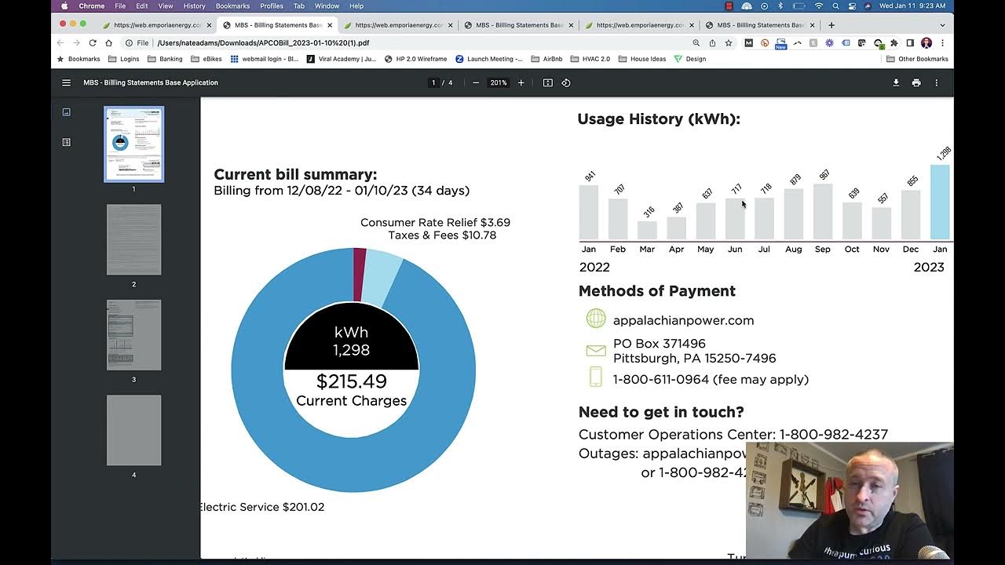Print the PDF document
Image resolution: width=1005 pixels, height=565 pixels.
click(916, 82)
